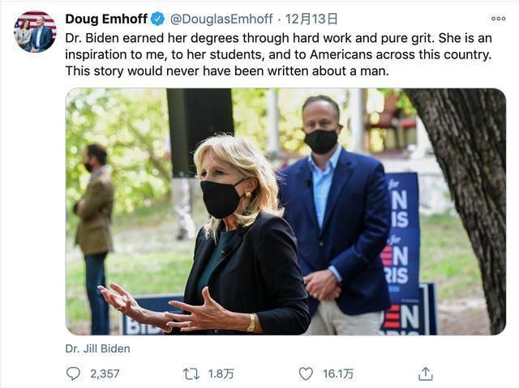
Task: Open the share tweet icon
Action: (425, 373)
